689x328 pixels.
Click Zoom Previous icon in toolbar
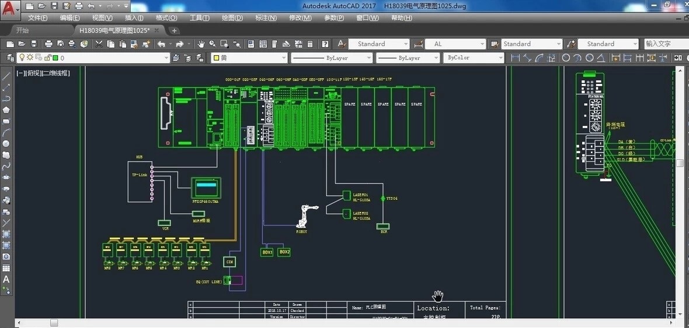237,44
